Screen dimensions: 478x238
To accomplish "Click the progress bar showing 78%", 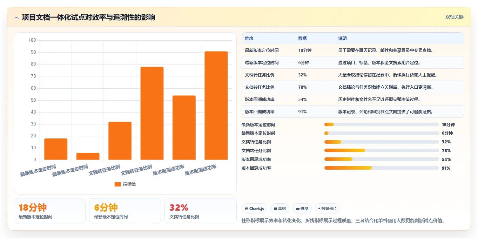I will click(x=382, y=151).
